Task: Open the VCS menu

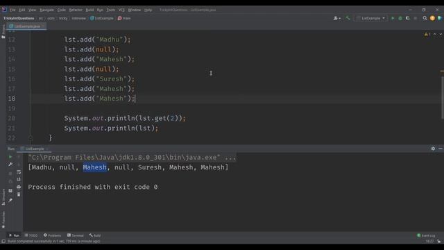Action: tap(121, 10)
